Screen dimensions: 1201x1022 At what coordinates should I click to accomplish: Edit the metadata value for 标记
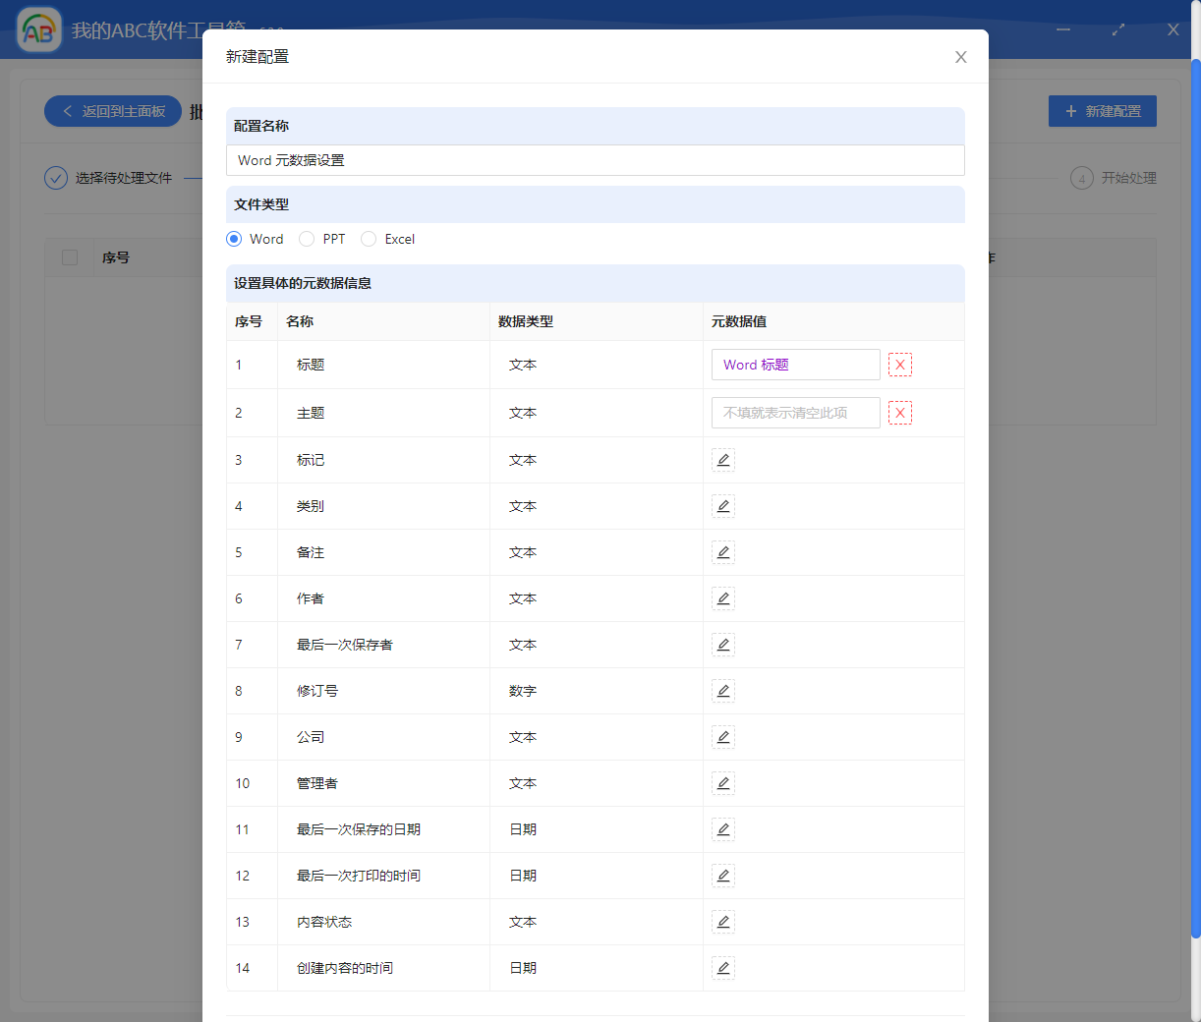(x=723, y=459)
